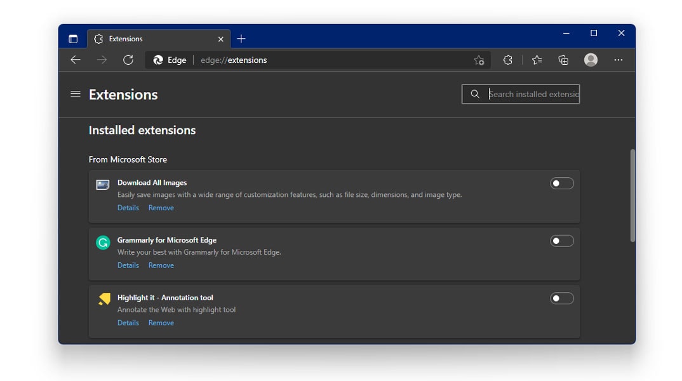
Task: Add this page to favorites star
Action: [479, 60]
